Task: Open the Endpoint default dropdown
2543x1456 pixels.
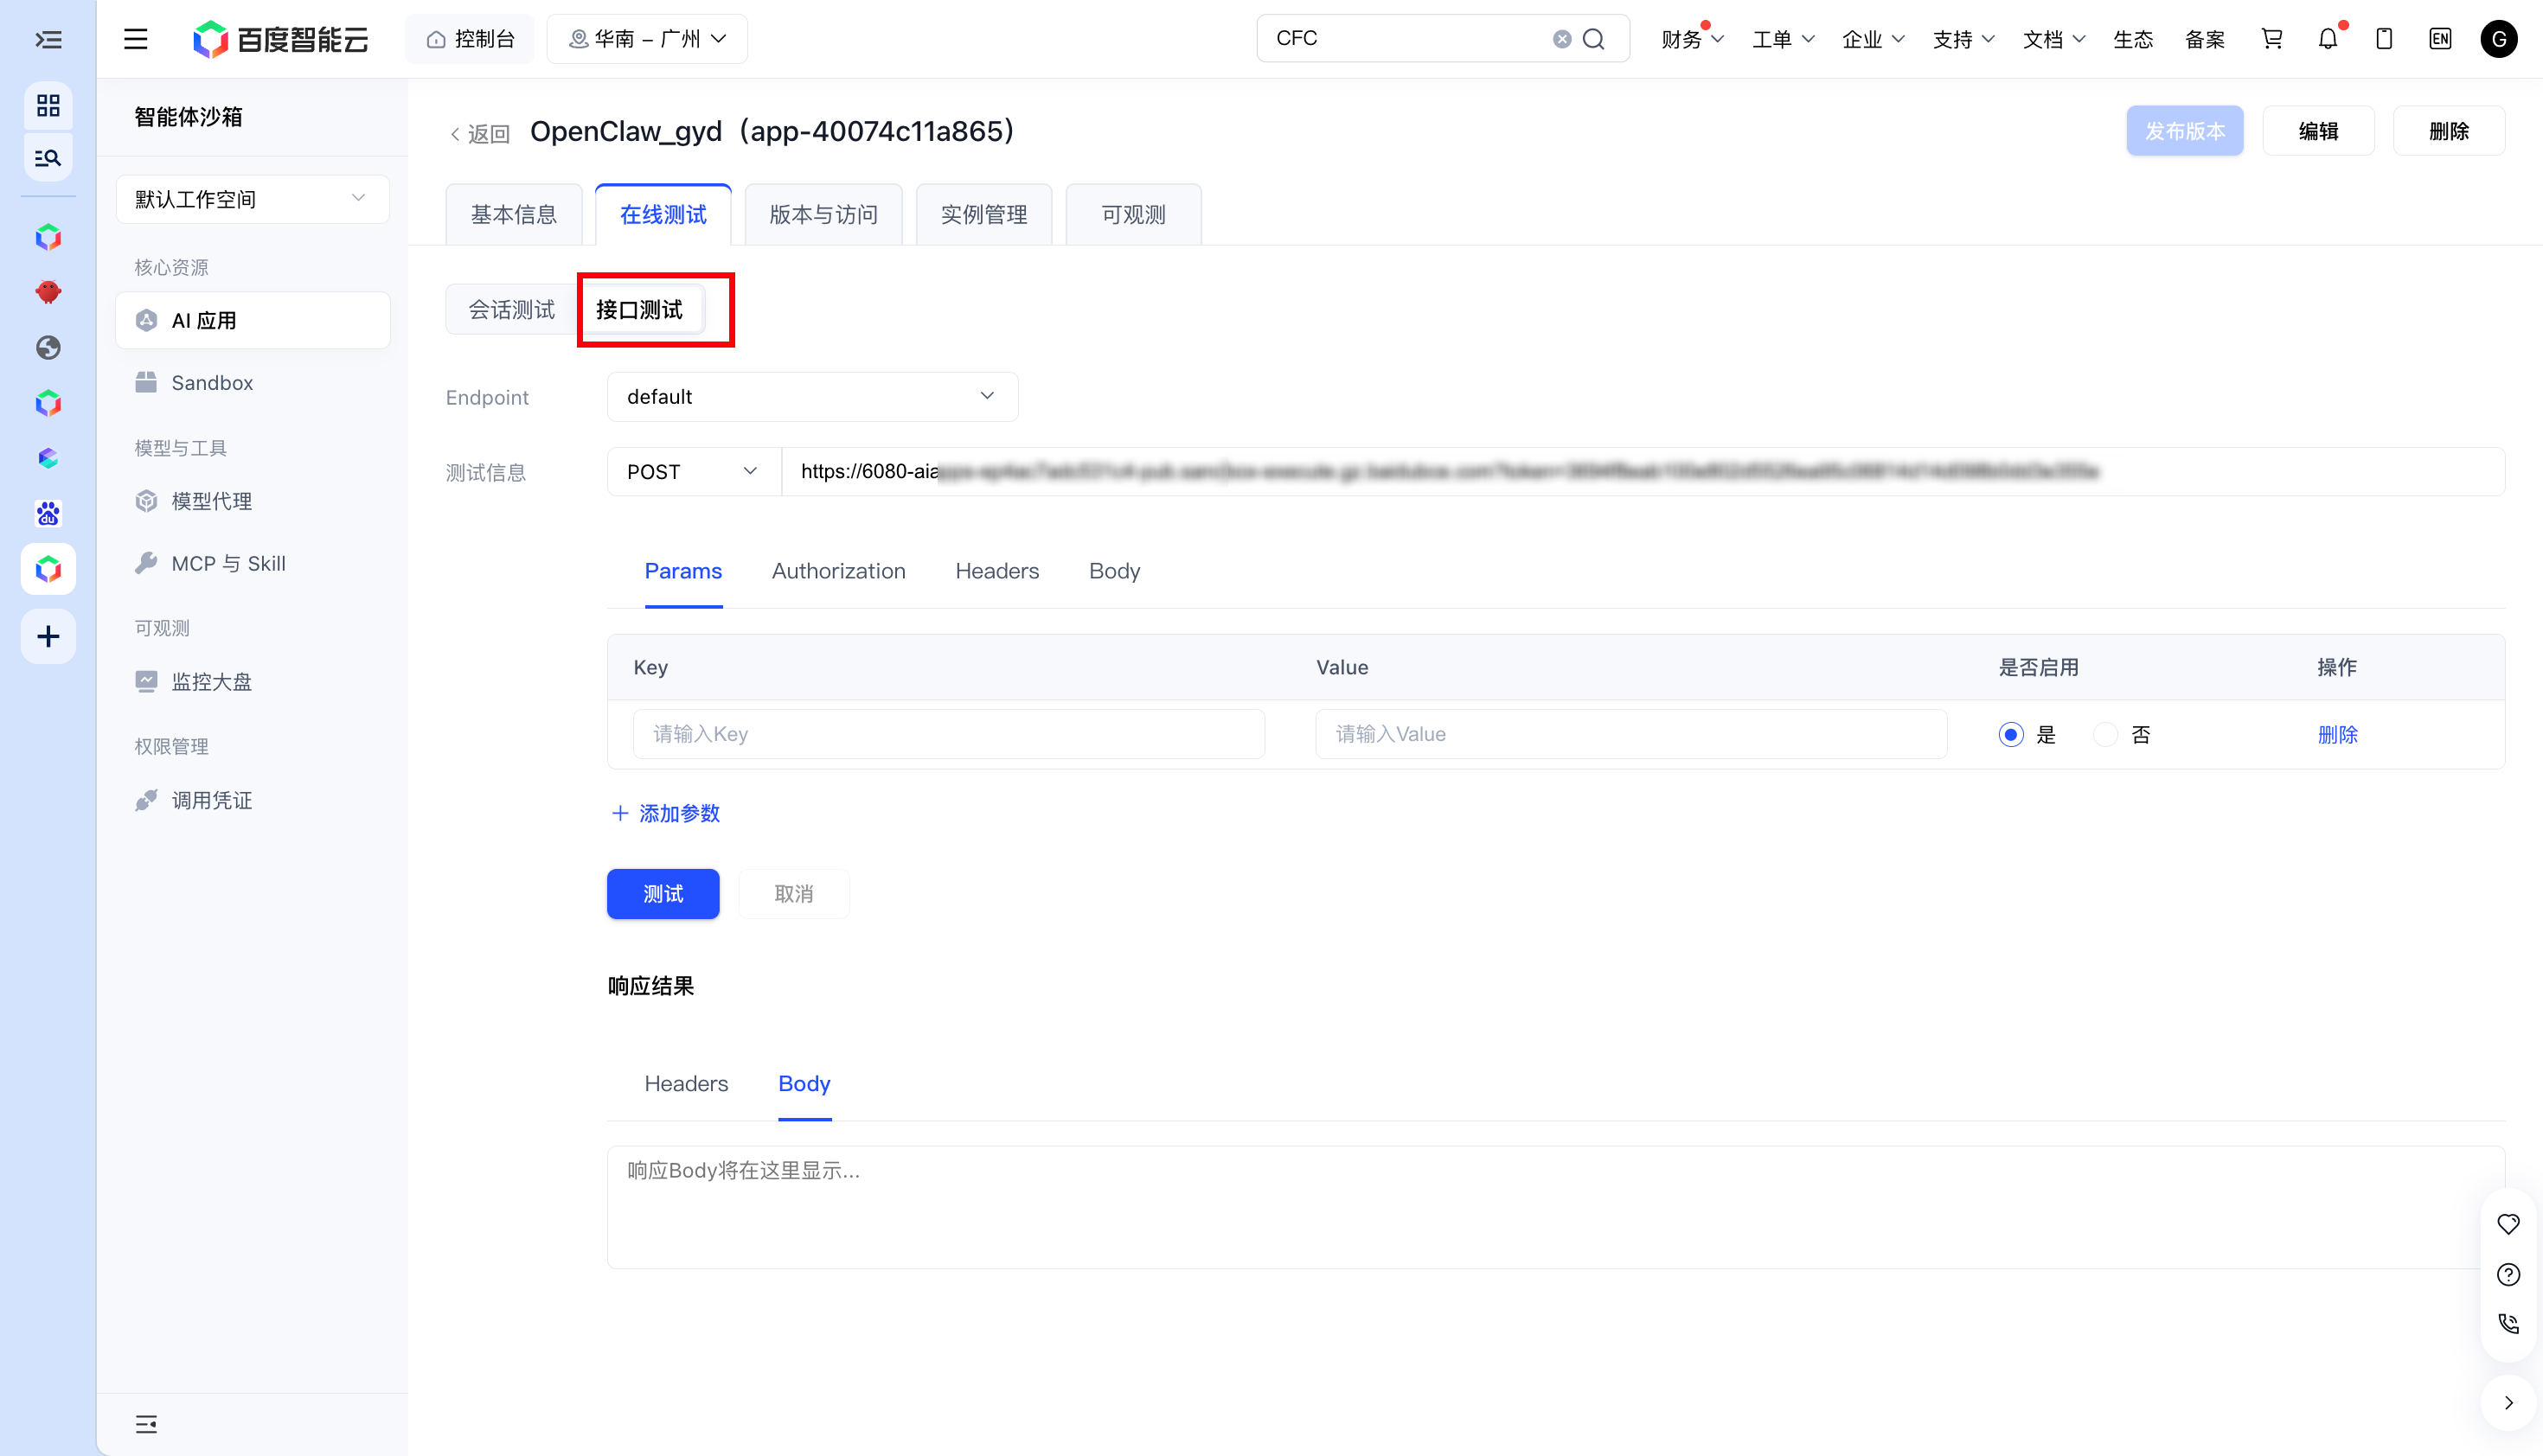Action: (x=812, y=397)
